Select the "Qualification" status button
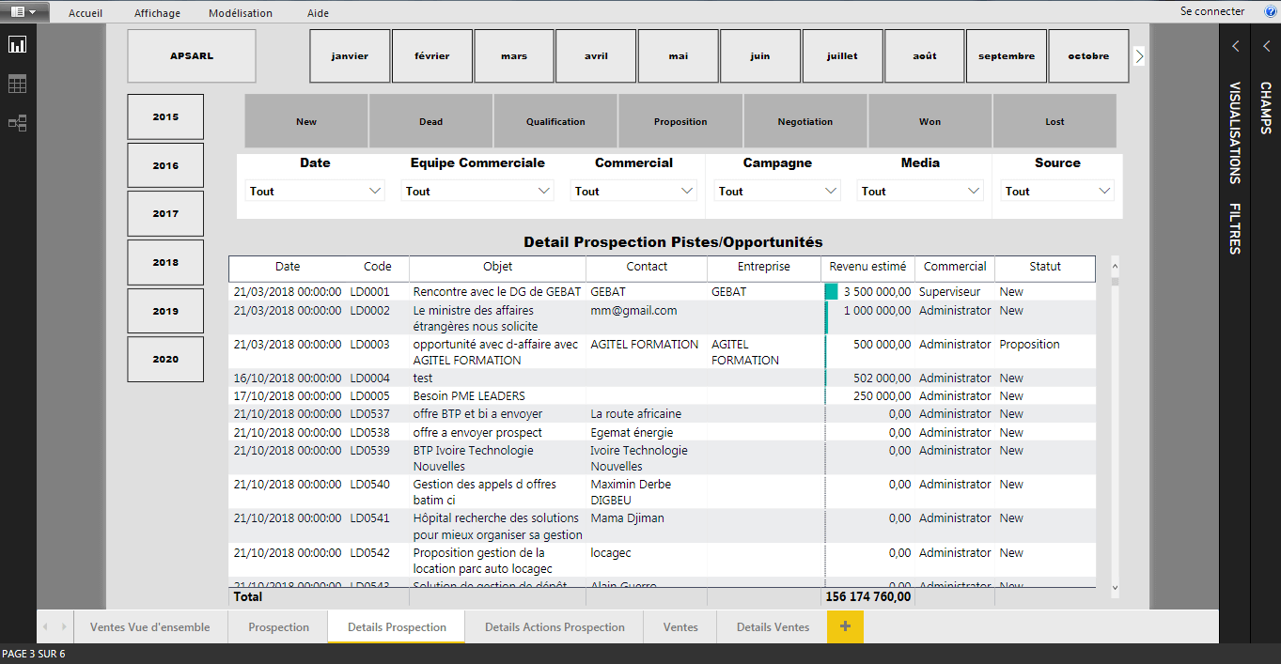 (555, 120)
